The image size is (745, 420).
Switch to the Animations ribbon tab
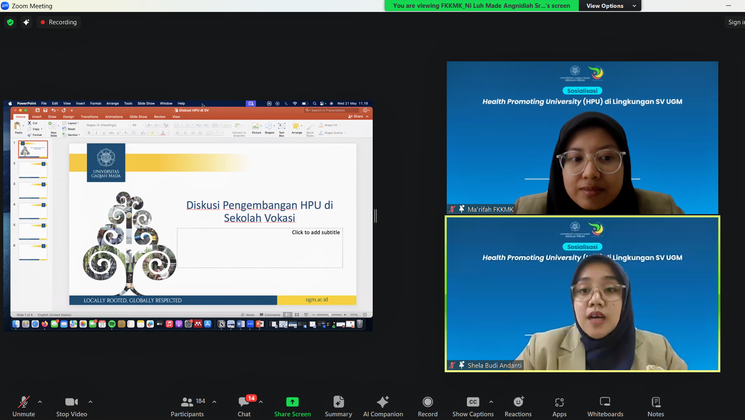114,117
